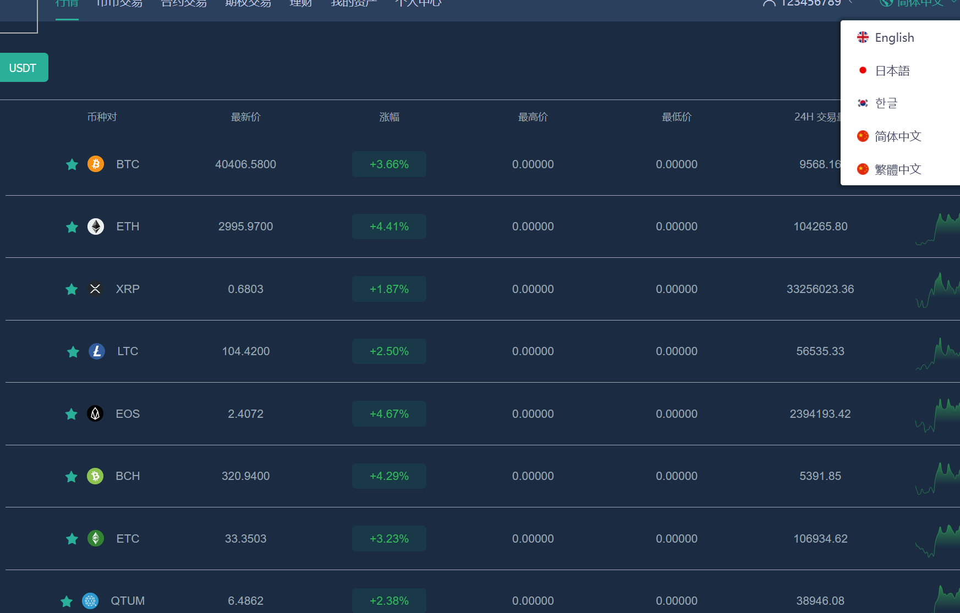960x613 pixels.
Task: Open LTC sparkline trend chart
Action: click(937, 354)
